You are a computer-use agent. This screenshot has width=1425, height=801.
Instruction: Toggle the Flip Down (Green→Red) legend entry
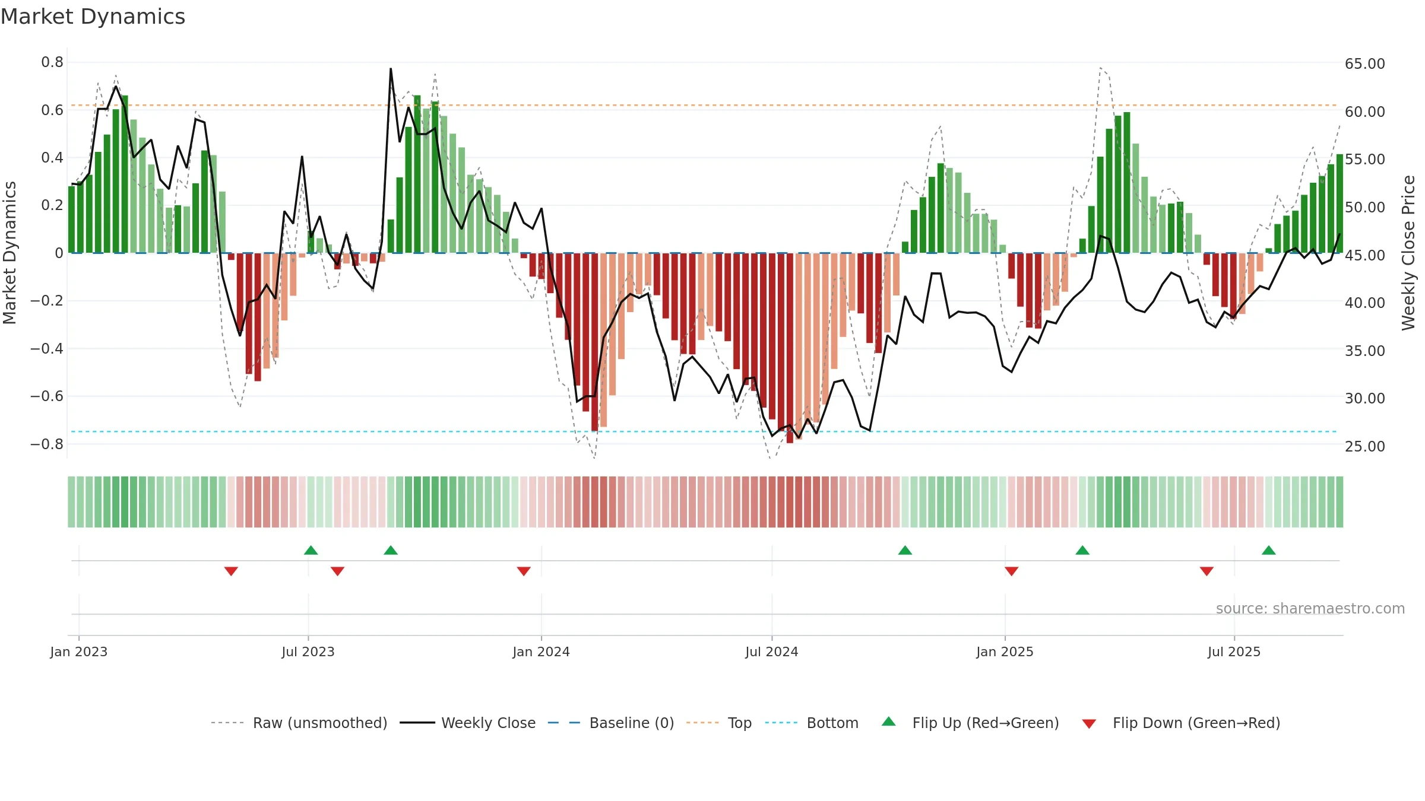point(1180,723)
